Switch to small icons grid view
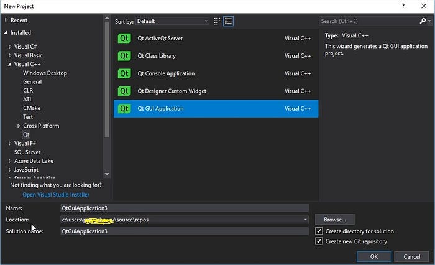This screenshot has width=435, height=265. [x=217, y=21]
